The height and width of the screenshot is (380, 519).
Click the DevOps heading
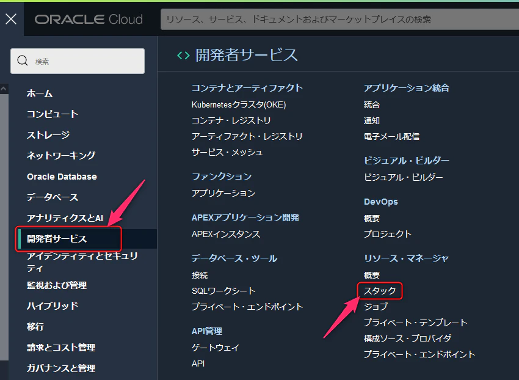380,202
